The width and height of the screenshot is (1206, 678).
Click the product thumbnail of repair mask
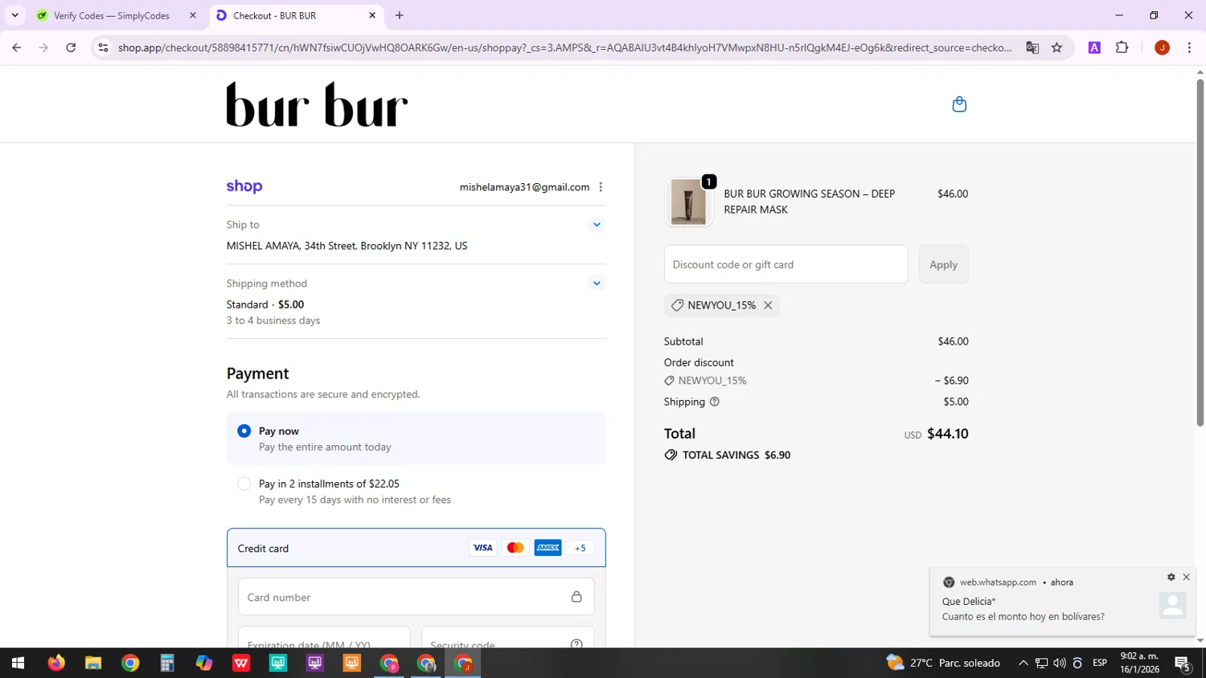pyautogui.click(x=689, y=202)
